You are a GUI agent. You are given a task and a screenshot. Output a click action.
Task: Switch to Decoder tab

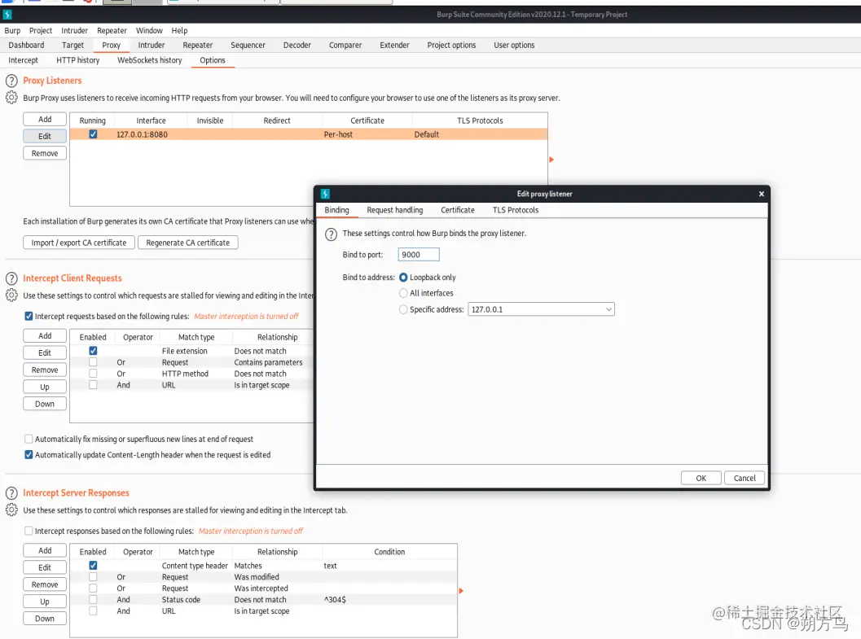(297, 45)
